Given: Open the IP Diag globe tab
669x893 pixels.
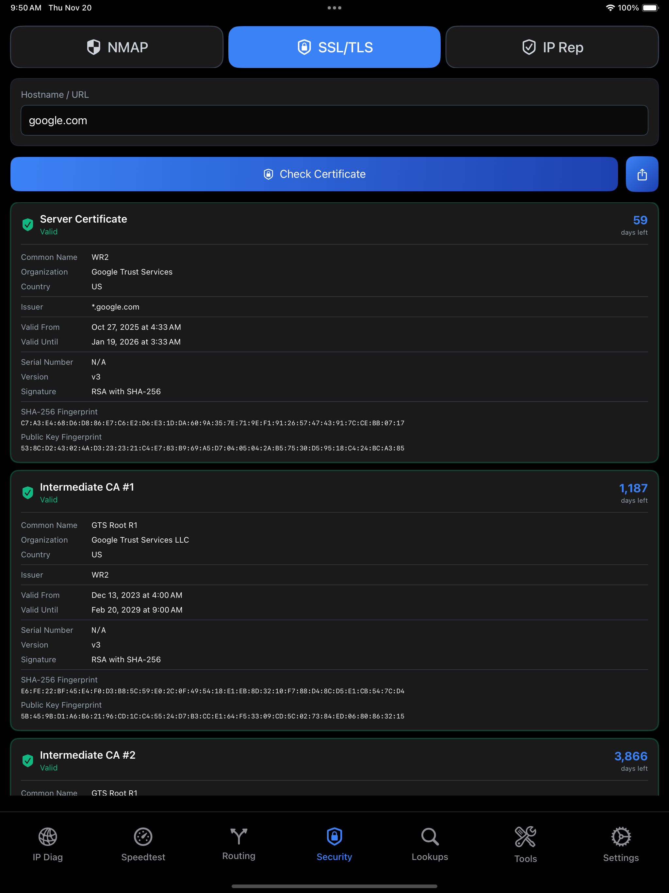Looking at the screenshot, I should 48,845.
